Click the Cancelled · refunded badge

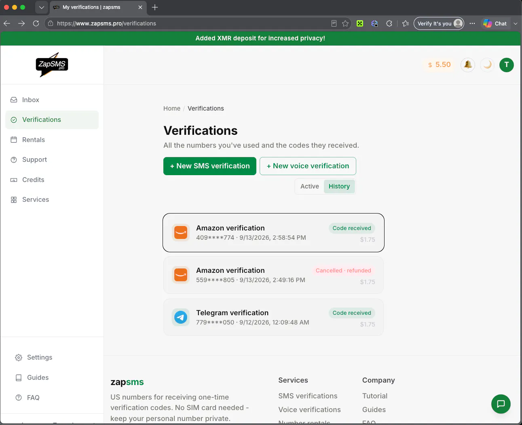pyautogui.click(x=343, y=270)
